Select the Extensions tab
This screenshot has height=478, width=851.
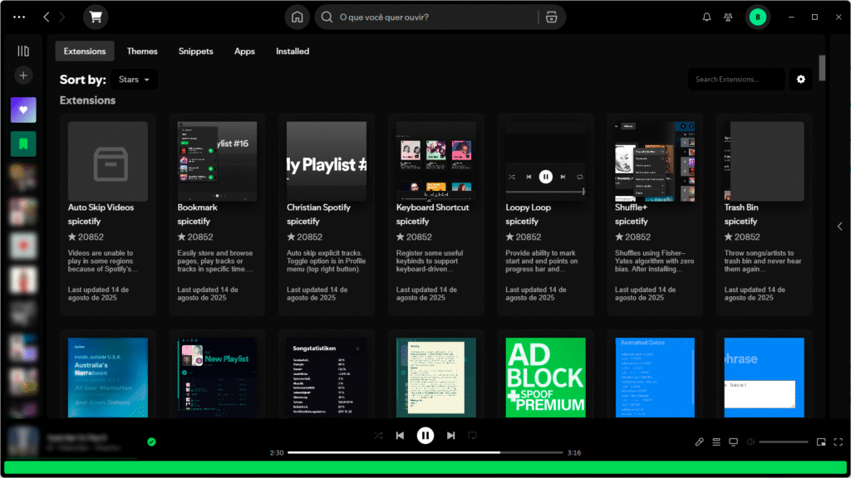pos(85,51)
